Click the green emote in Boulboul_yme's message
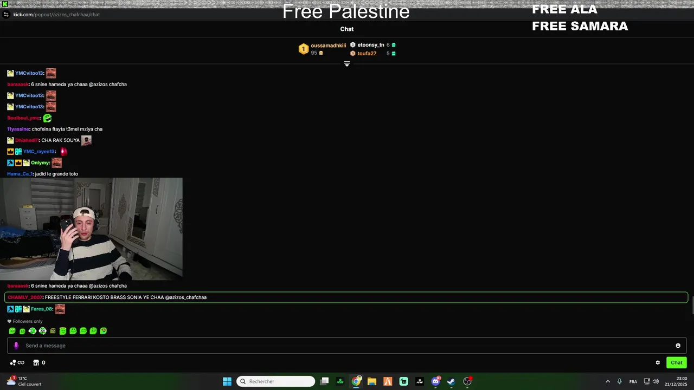Viewport: 694px width, 390px height. click(x=47, y=118)
